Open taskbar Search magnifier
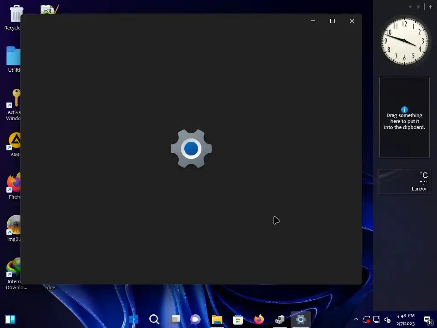The height and width of the screenshot is (328, 437). point(154,319)
